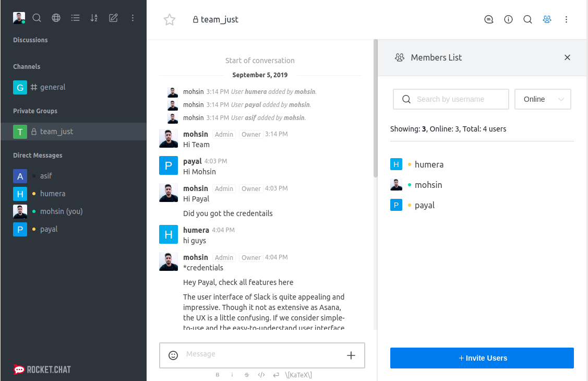588x381 pixels.
Task: Open the directory globe icon
Action: pyautogui.click(x=56, y=18)
